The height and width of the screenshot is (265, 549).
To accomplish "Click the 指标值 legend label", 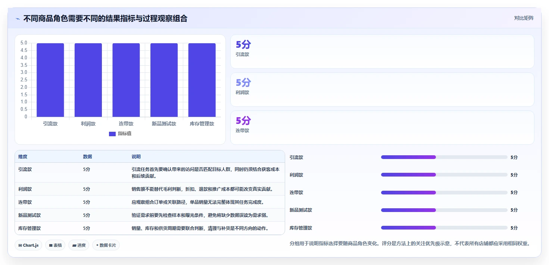I will [x=125, y=134].
